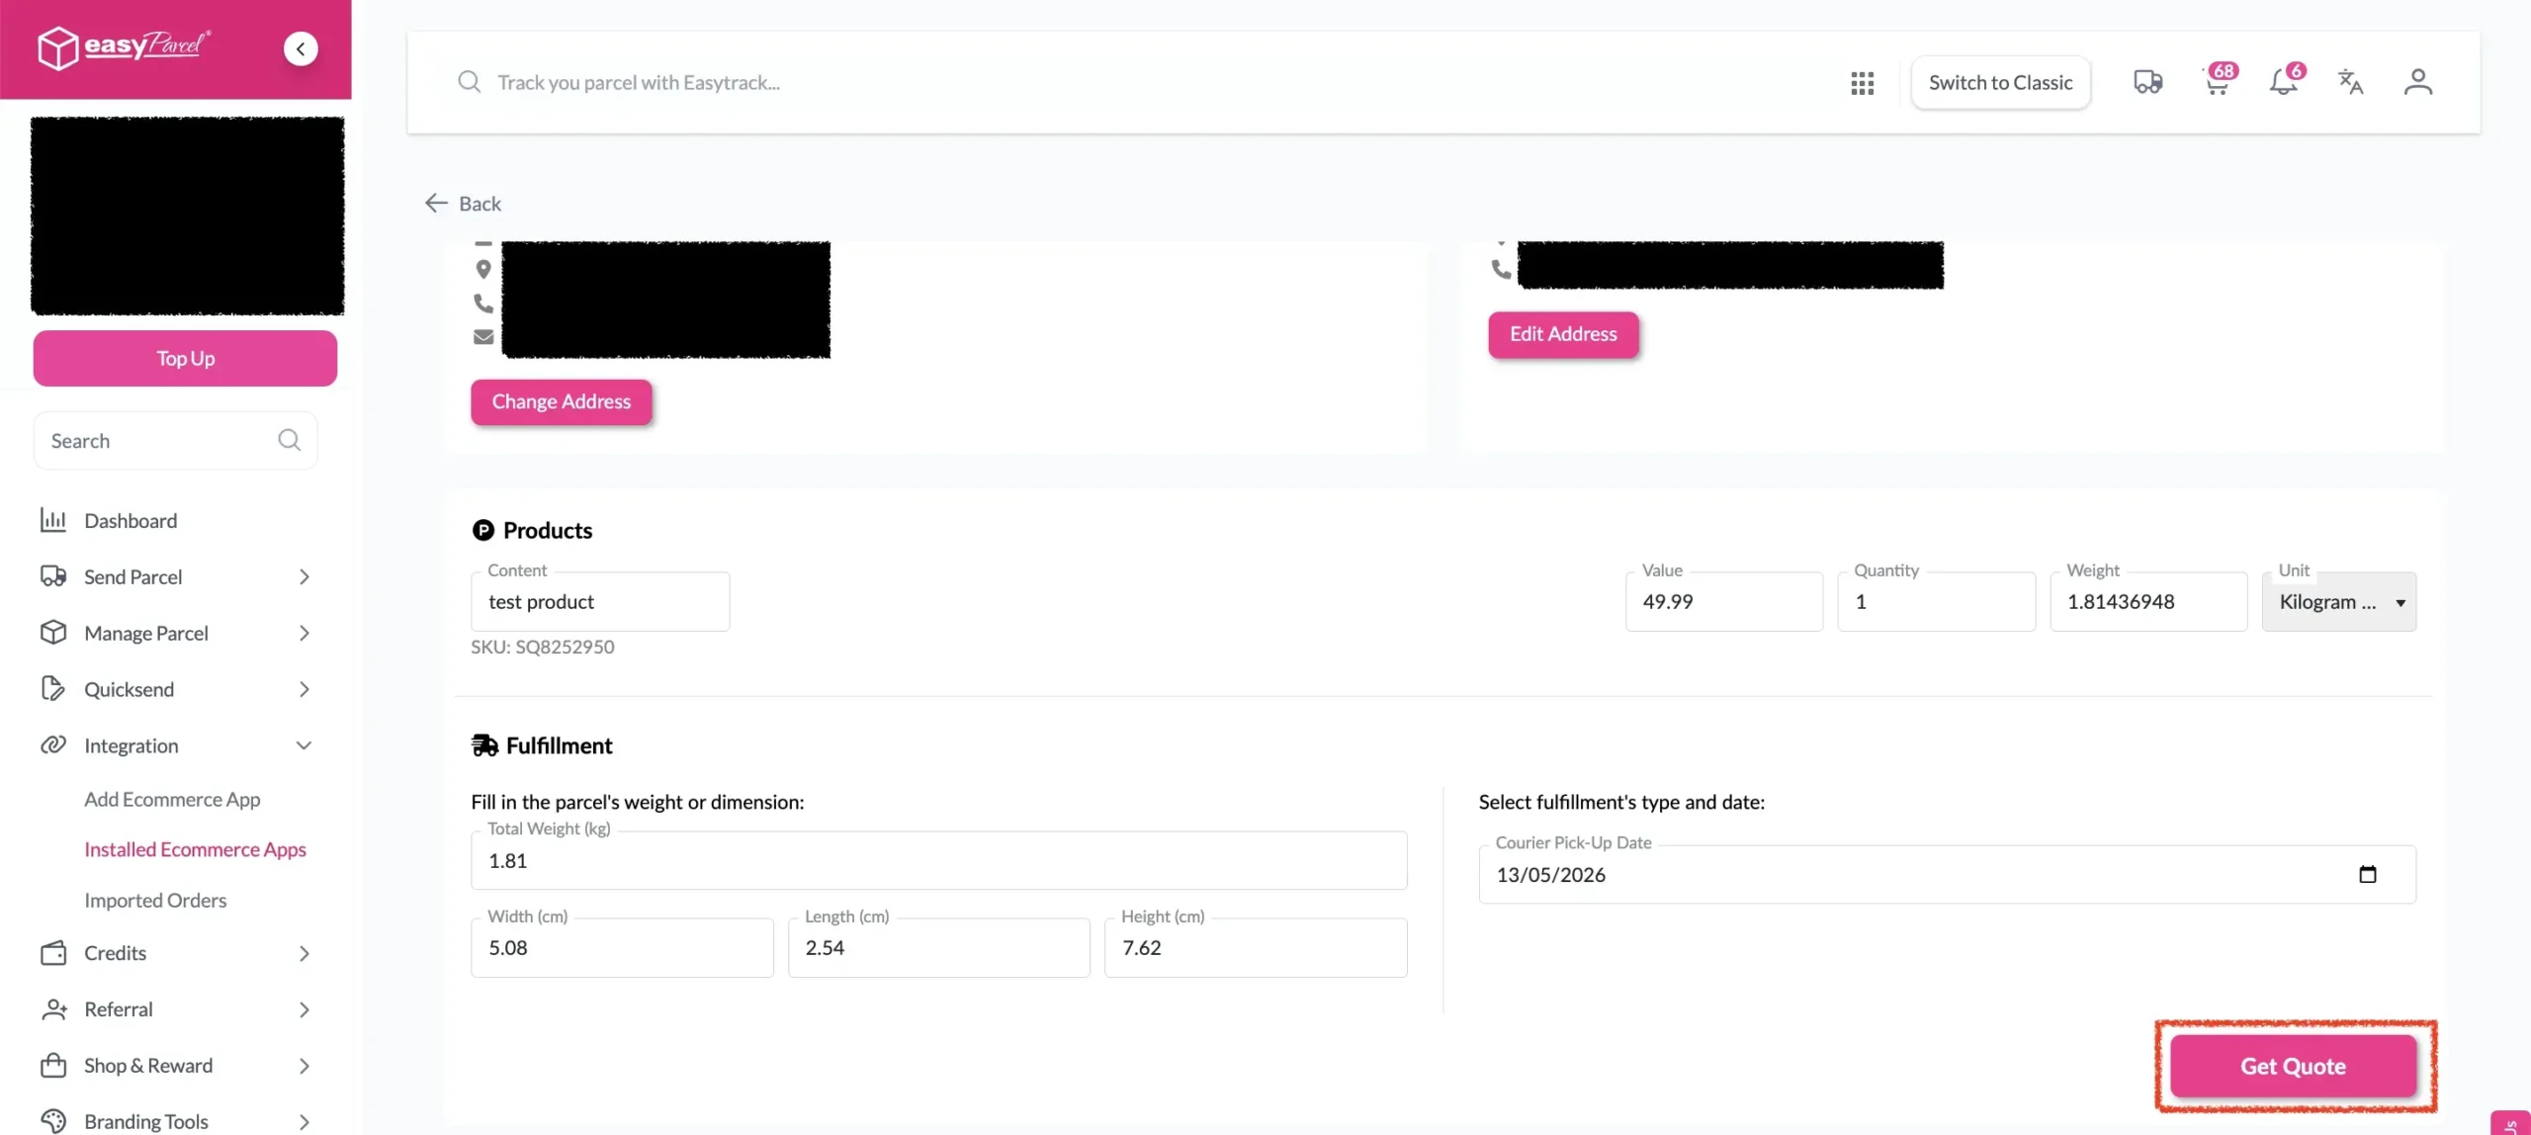Screen dimensions: 2531x1135
Task: Click the Manage Parcel box icon
Action: tap(53, 633)
